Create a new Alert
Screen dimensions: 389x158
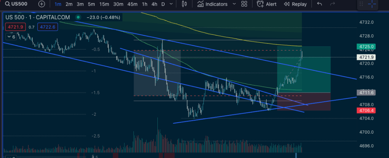click(267, 4)
